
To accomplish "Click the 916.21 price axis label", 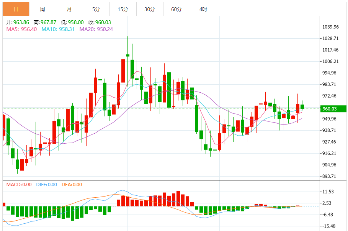I will 329,153.
